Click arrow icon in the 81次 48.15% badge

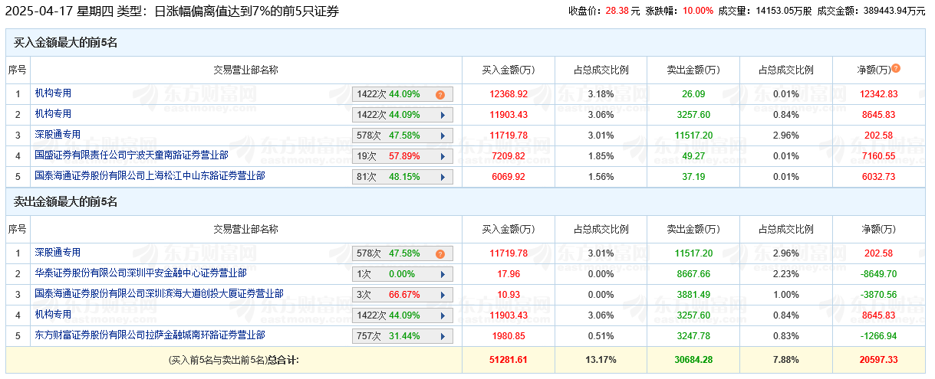coord(443,177)
